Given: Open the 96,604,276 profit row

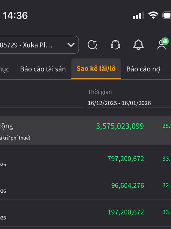Looking at the screenshot, I should pyautogui.click(x=127, y=185).
